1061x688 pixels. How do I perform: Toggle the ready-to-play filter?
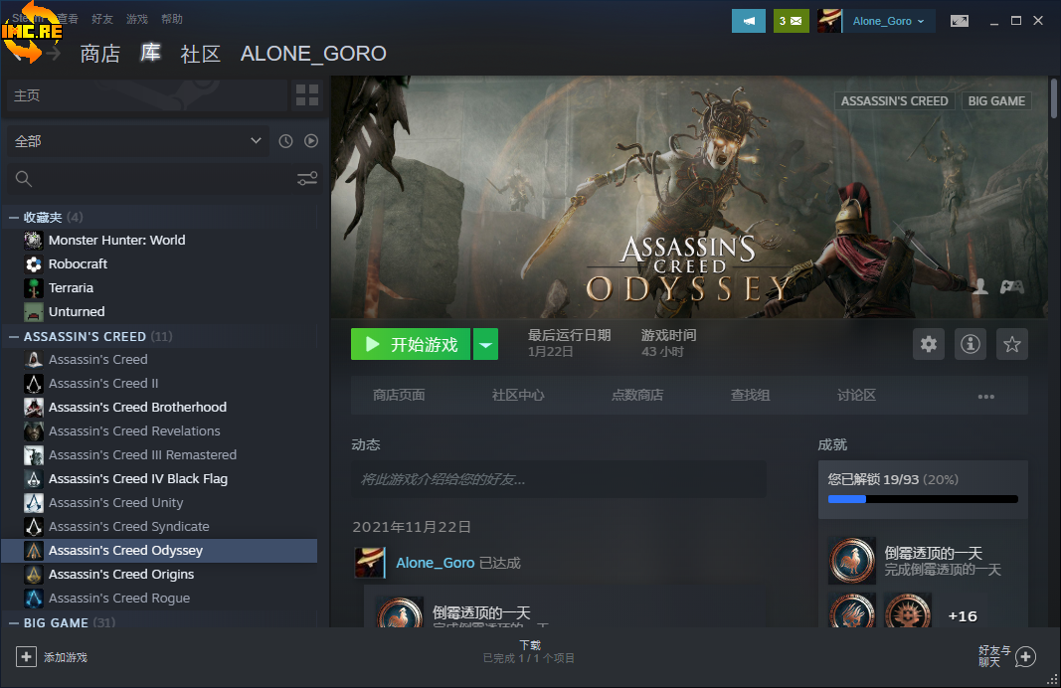311,141
